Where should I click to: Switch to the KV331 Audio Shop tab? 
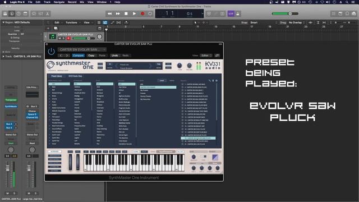[x=75, y=76]
